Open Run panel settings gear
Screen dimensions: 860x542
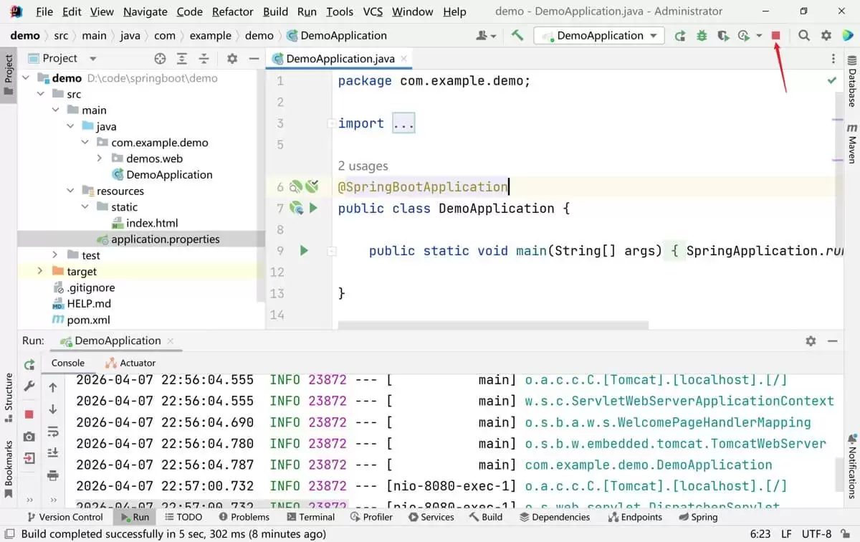(811, 341)
